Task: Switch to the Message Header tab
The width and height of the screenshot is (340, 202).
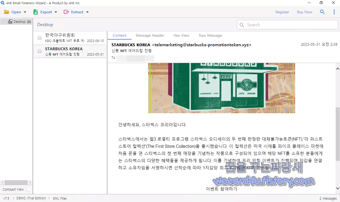Action: 150,35
